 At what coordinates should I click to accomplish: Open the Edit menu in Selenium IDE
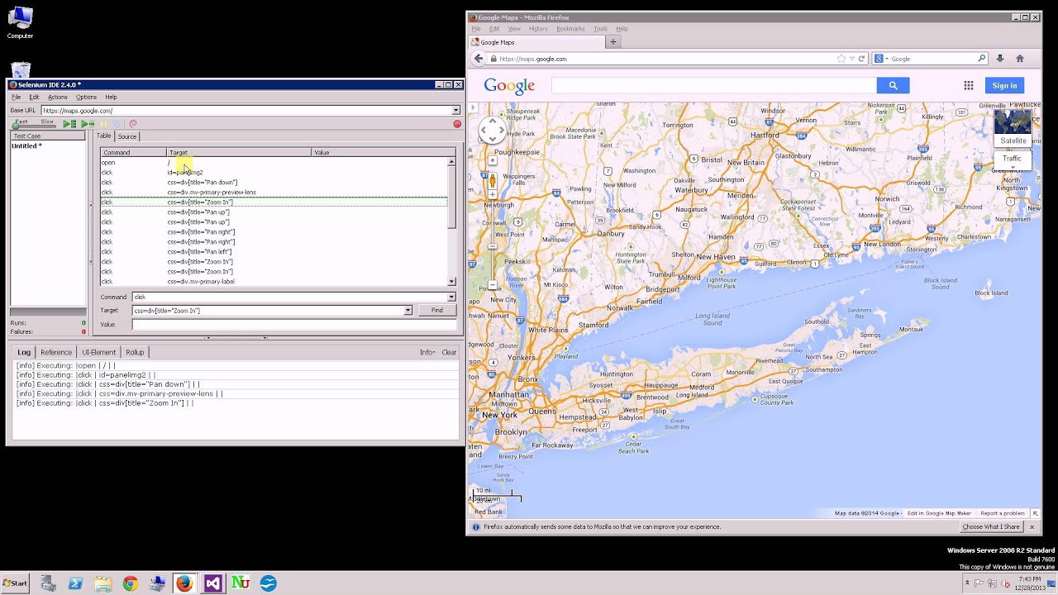click(x=34, y=97)
